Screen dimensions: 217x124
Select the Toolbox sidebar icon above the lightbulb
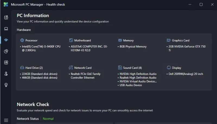click(6, 74)
